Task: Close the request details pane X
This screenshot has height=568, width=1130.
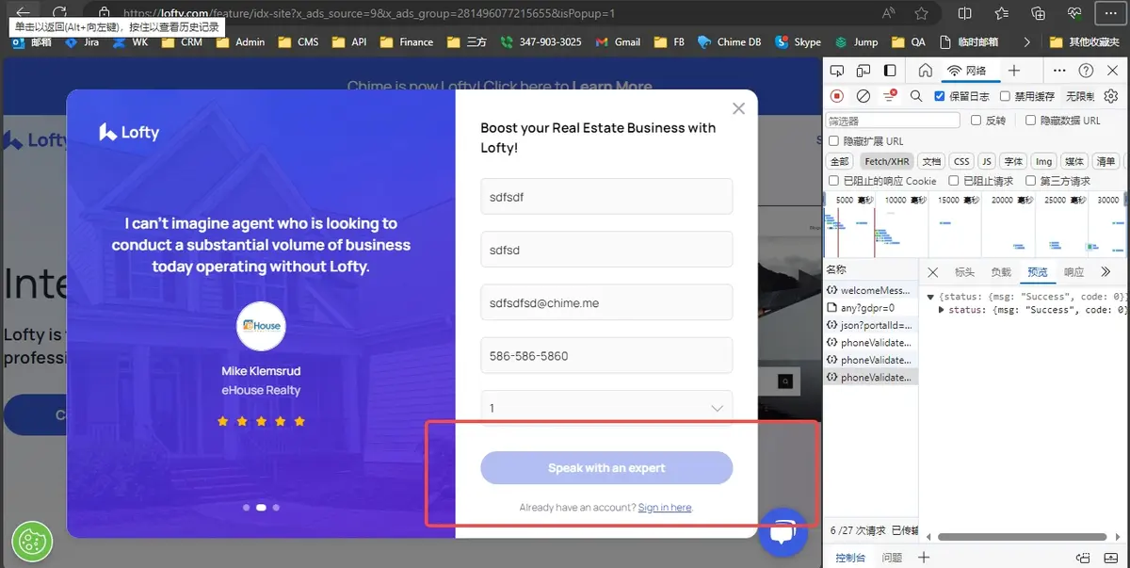Action: point(932,272)
